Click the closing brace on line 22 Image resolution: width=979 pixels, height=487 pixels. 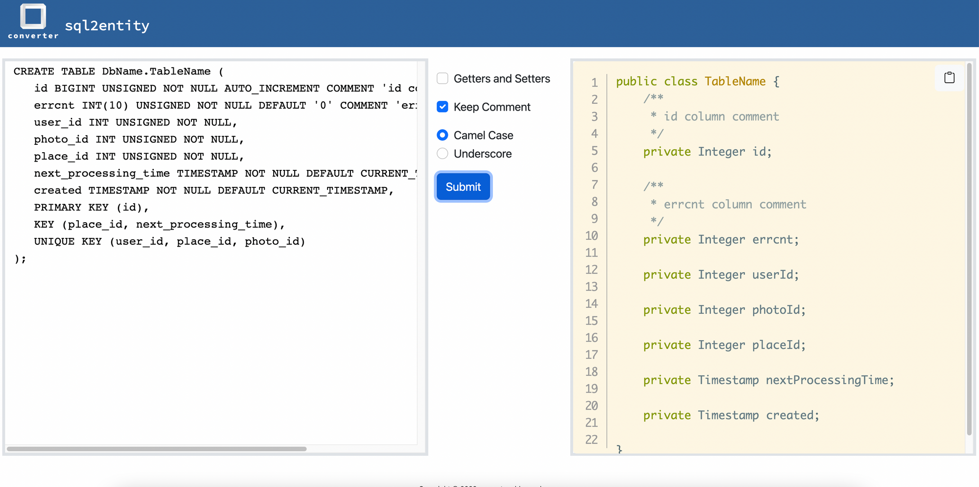pos(618,448)
